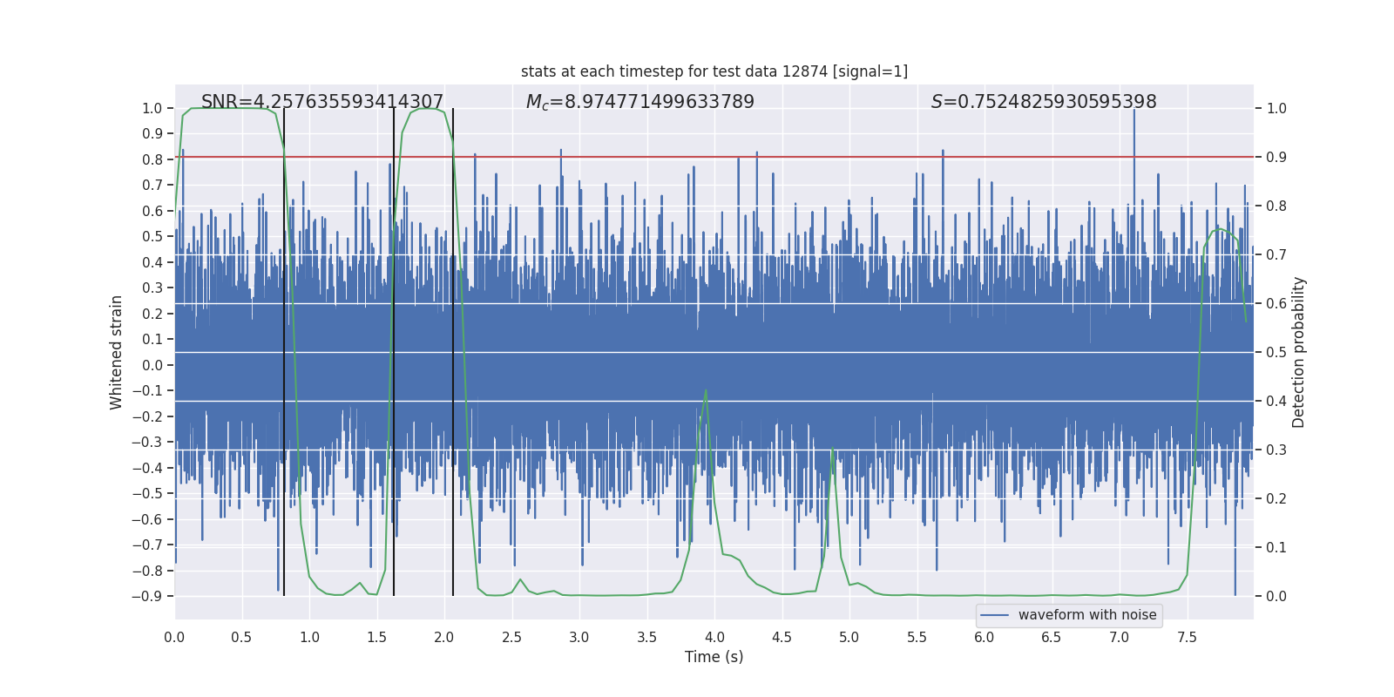This screenshot has height=697, width=1394.
Task: Click the 2.0 tick on the time axis
Action: pyautogui.click(x=444, y=637)
